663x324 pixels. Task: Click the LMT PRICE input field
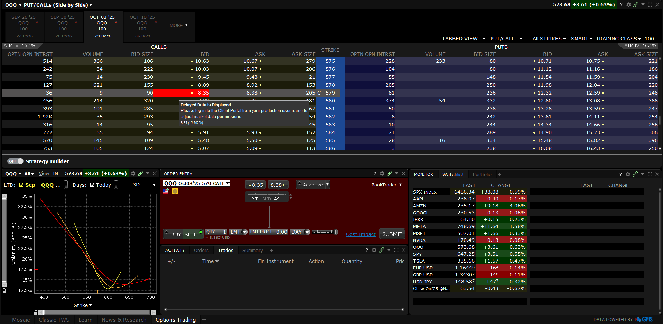point(269,232)
